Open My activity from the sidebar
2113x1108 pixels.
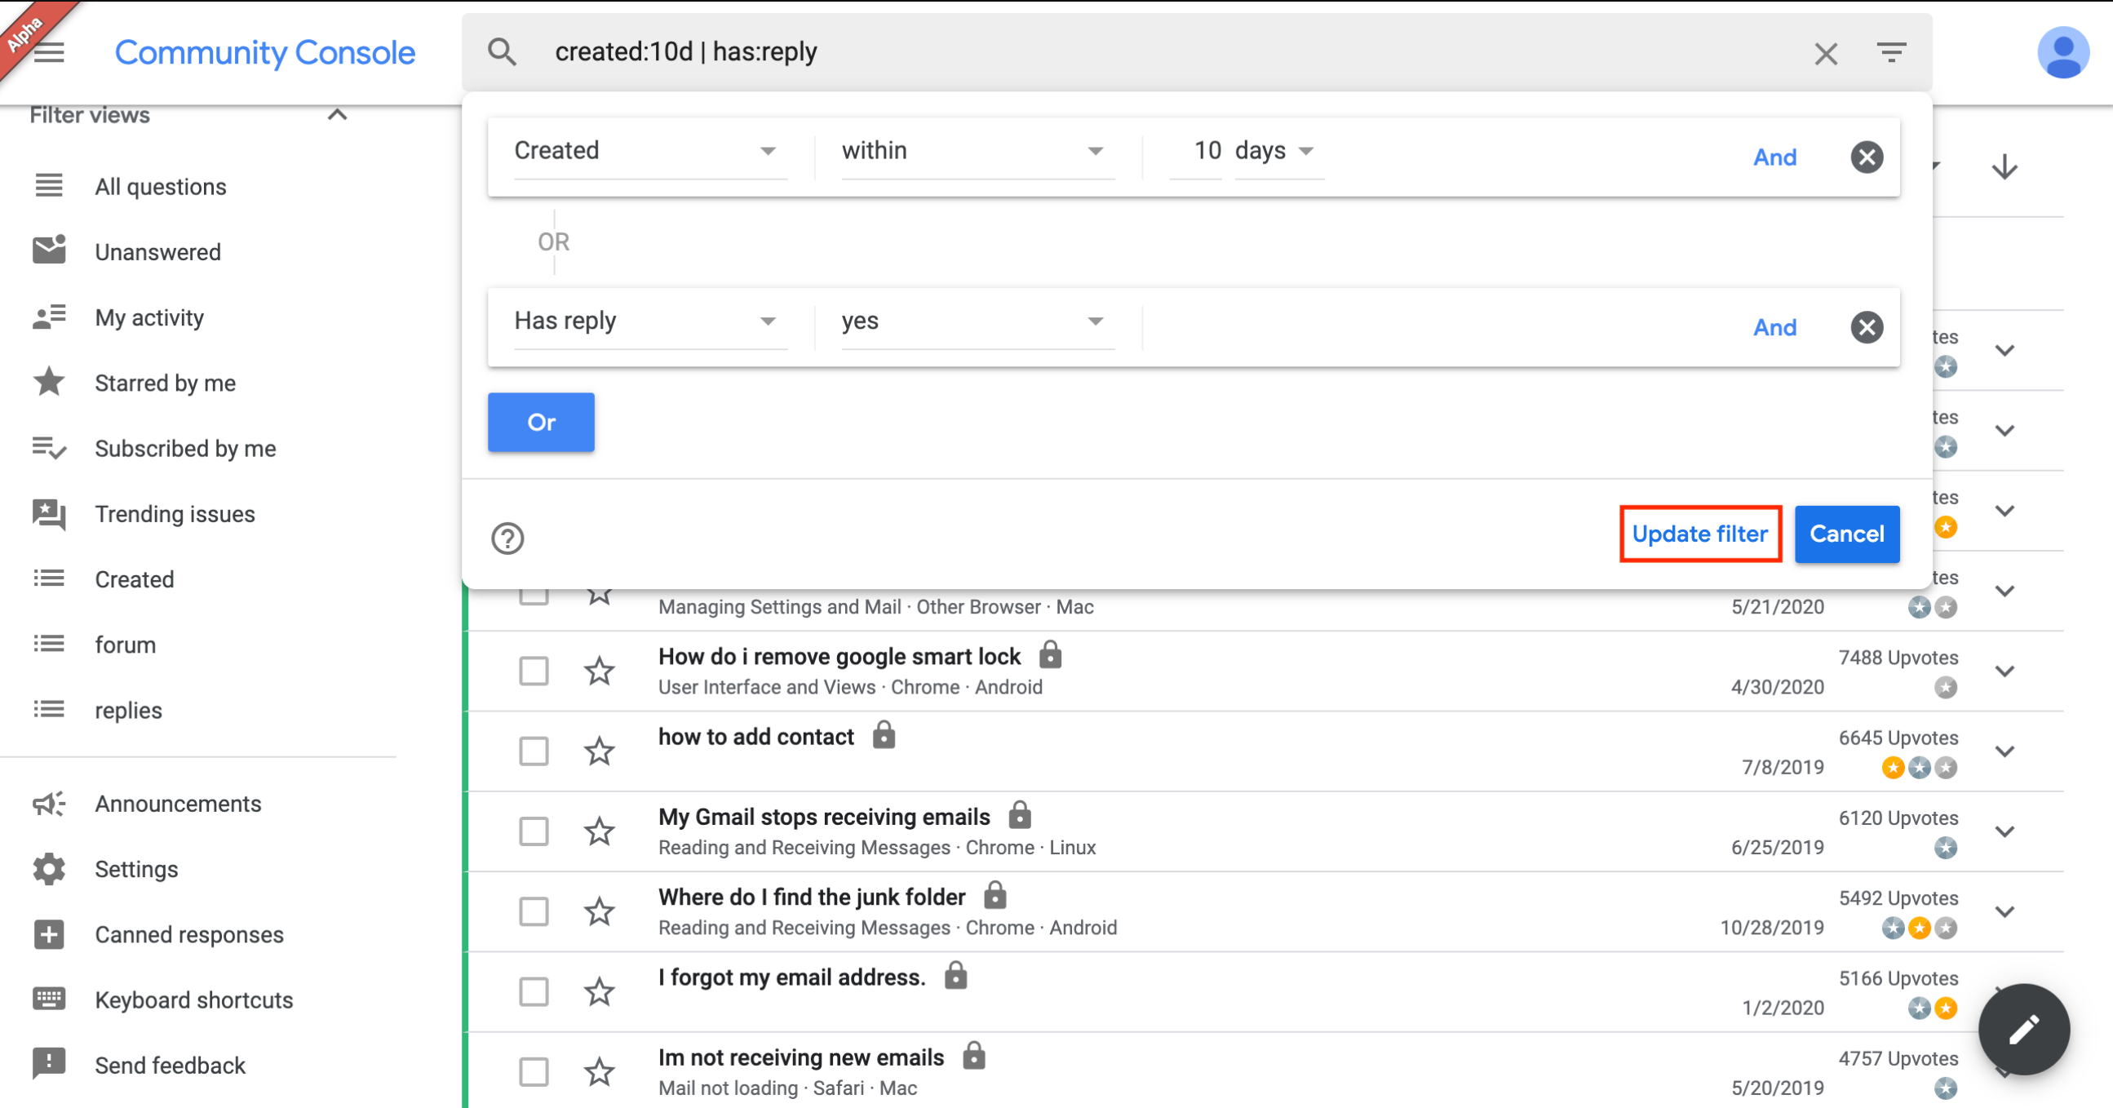point(148,317)
